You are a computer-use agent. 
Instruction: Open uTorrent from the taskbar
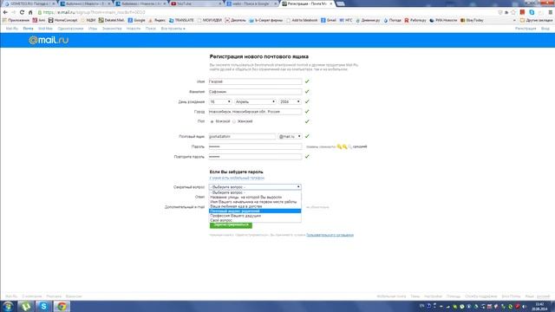26,306
